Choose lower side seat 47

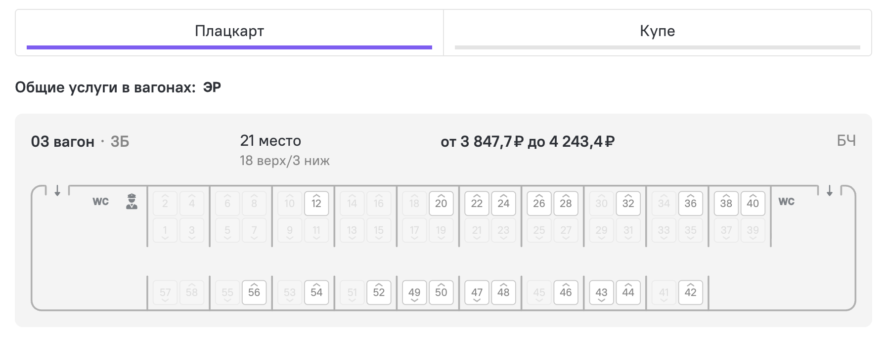pyautogui.click(x=477, y=293)
